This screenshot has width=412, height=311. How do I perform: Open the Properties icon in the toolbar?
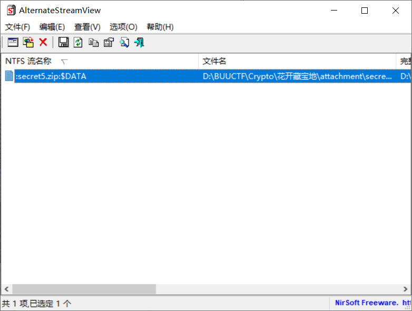(109, 42)
